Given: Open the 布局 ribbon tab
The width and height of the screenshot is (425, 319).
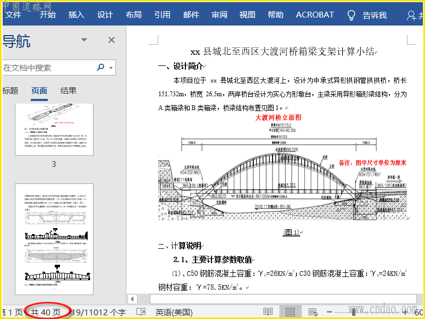Looking at the screenshot, I should (134, 15).
